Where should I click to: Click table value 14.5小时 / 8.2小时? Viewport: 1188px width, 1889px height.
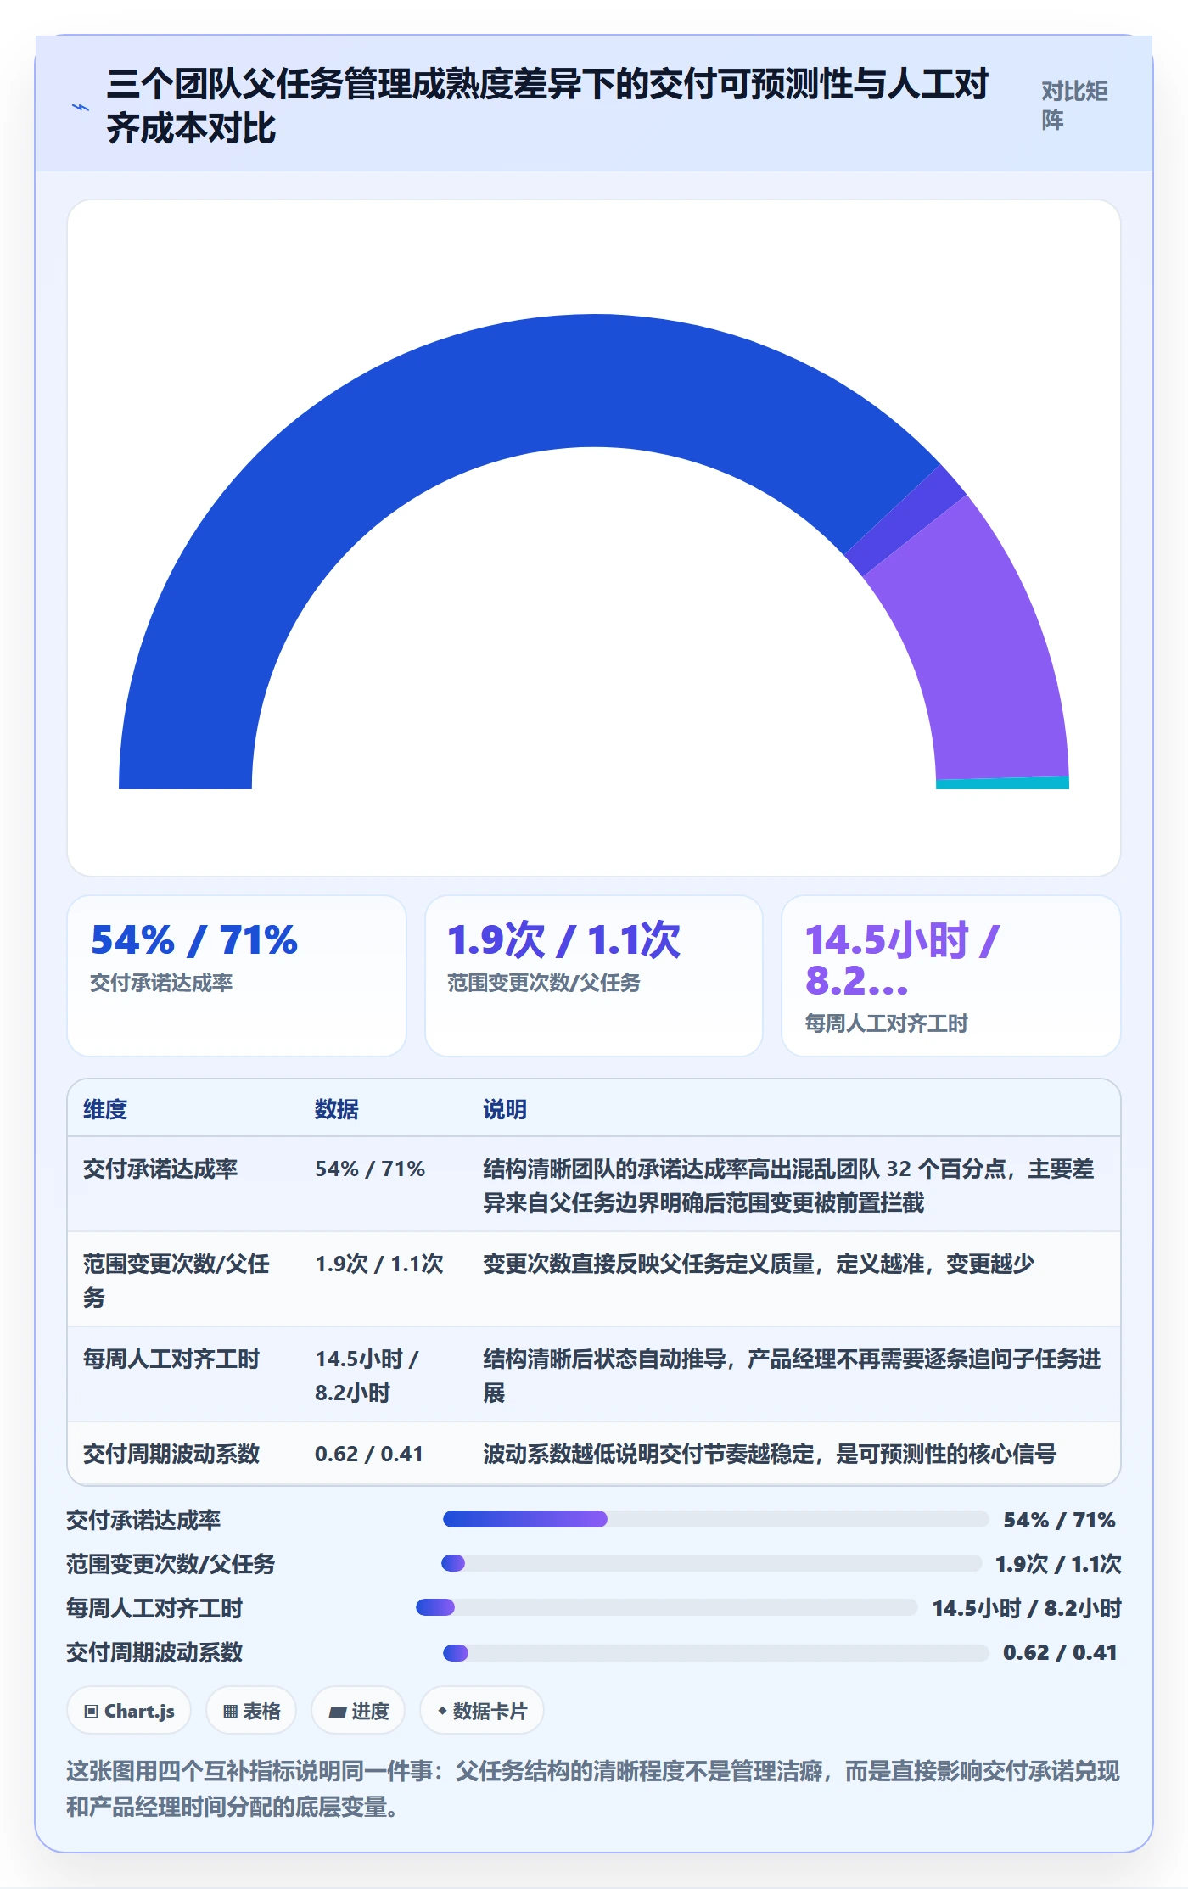[367, 1375]
